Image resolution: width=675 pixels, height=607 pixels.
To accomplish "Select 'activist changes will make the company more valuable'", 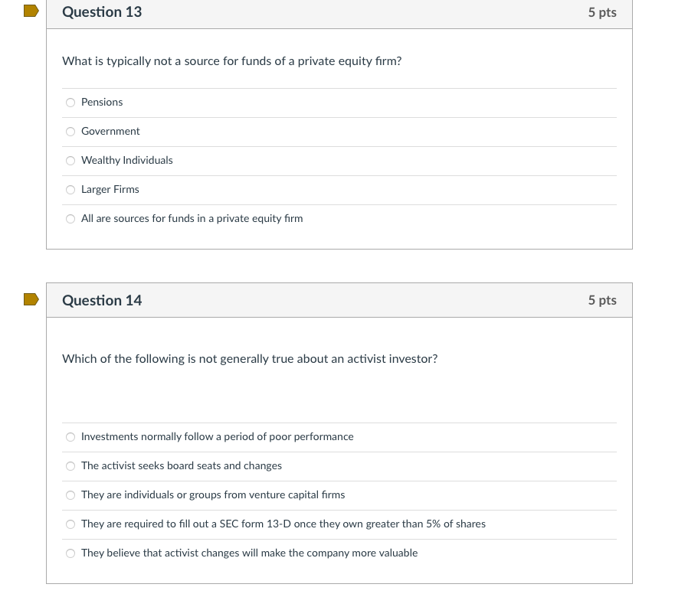I will pos(70,553).
